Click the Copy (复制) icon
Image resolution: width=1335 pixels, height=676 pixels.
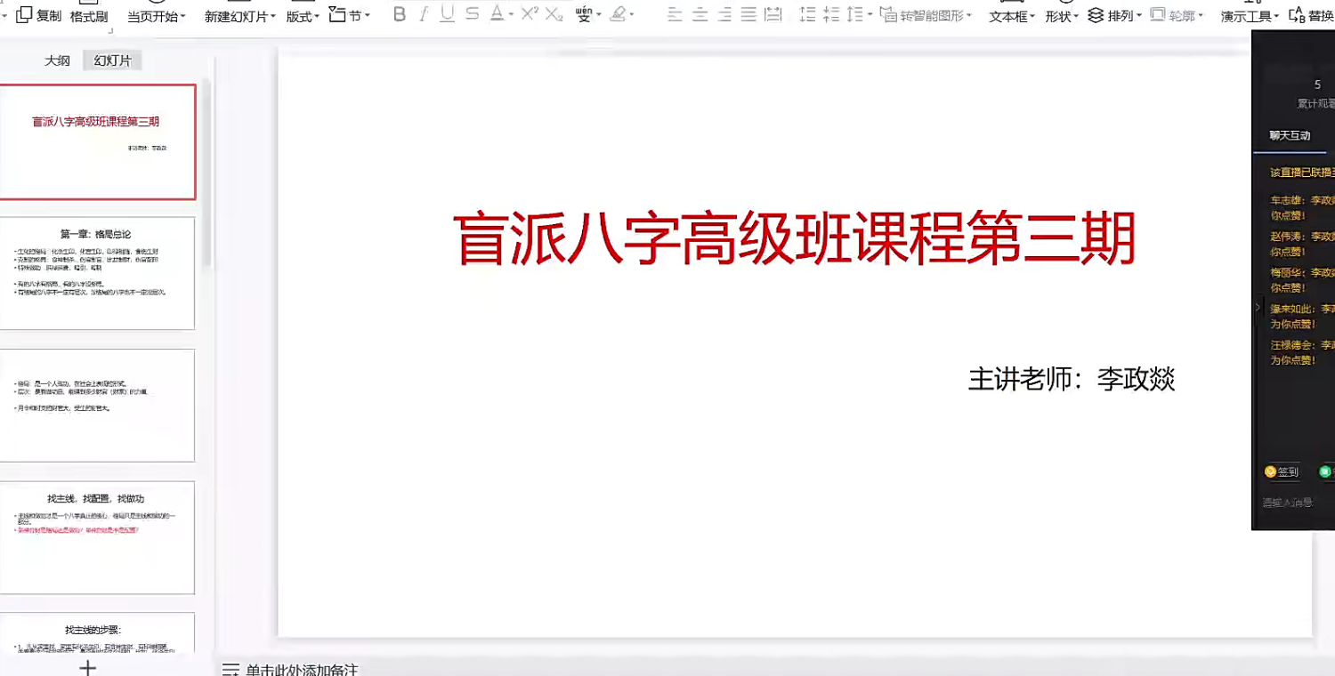click(23, 15)
